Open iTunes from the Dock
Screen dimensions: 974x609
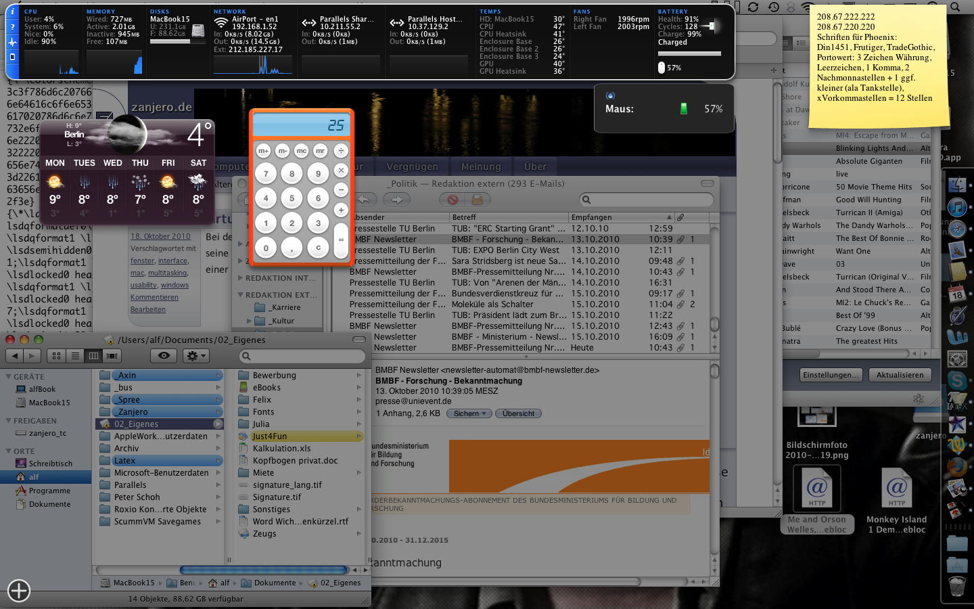pyautogui.click(x=957, y=207)
